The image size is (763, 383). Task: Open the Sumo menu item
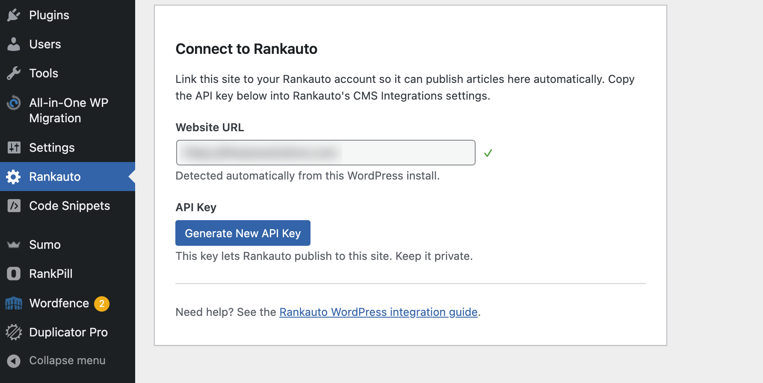(68, 245)
